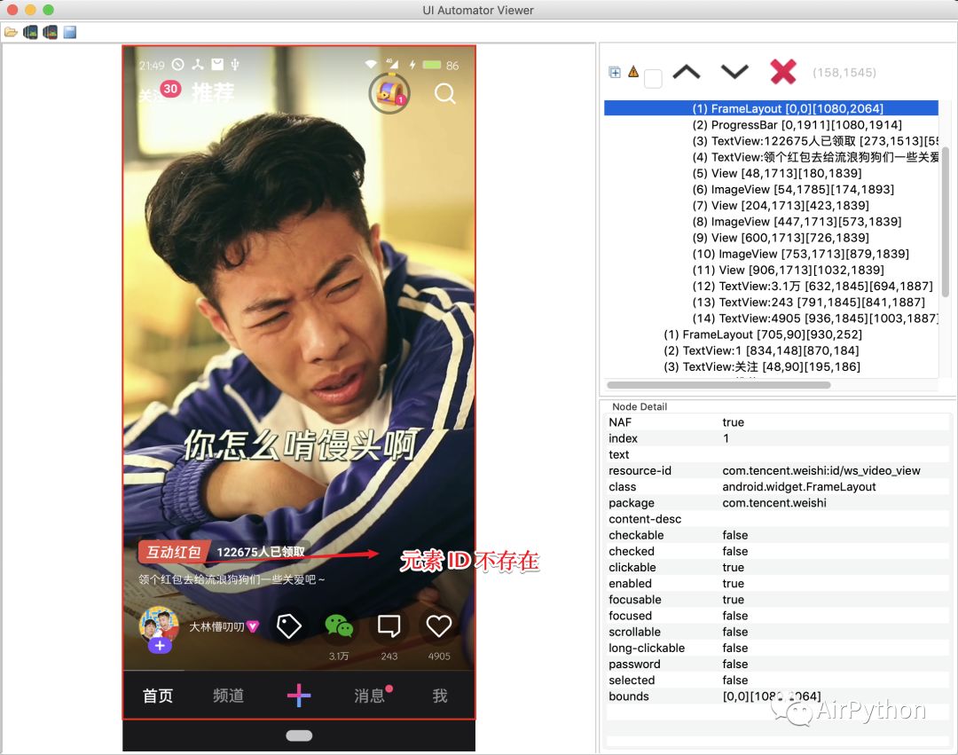Viewport: 958px width, 755px height.
Task: Click the hierarchy tree vertical scrollbar
Action: click(x=946, y=221)
